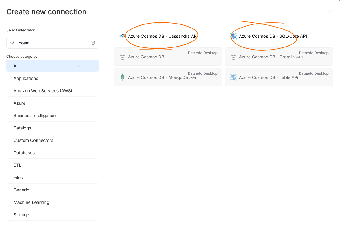Click the Cassandra eye icon

(122, 36)
